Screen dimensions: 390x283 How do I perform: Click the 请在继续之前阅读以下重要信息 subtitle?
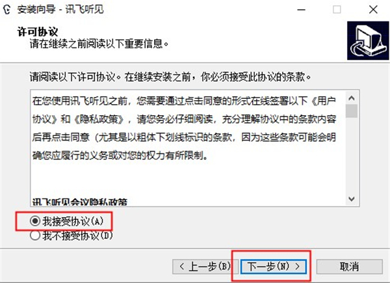pyautogui.click(x=99, y=44)
